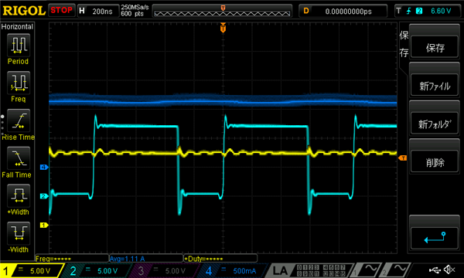Select the -Width measurement icon

click(x=19, y=233)
